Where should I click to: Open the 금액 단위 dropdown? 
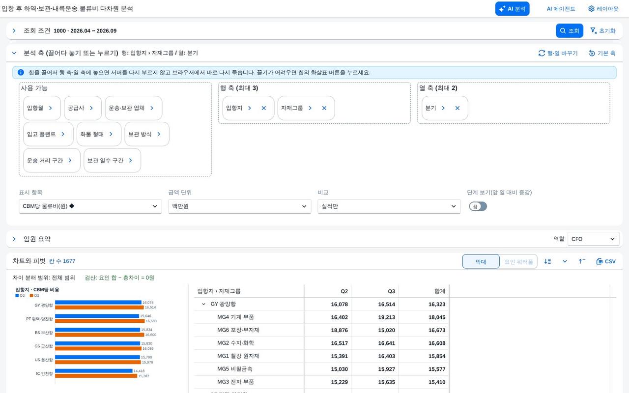pyautogui.click(x=240, y=206)
